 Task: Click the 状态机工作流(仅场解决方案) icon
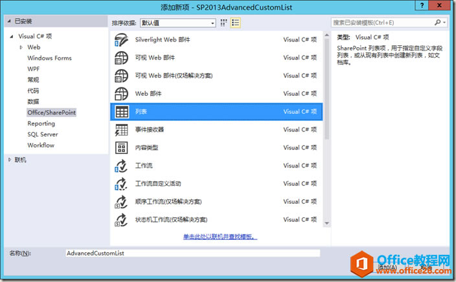[x=121, y=220]
